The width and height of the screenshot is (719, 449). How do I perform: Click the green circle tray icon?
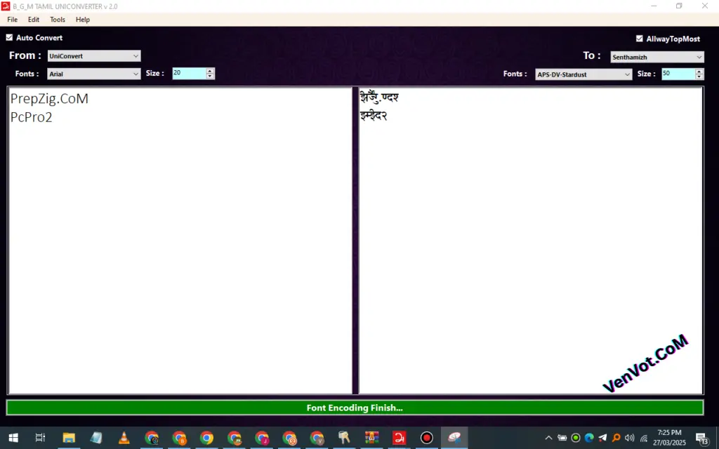[576, 438]
